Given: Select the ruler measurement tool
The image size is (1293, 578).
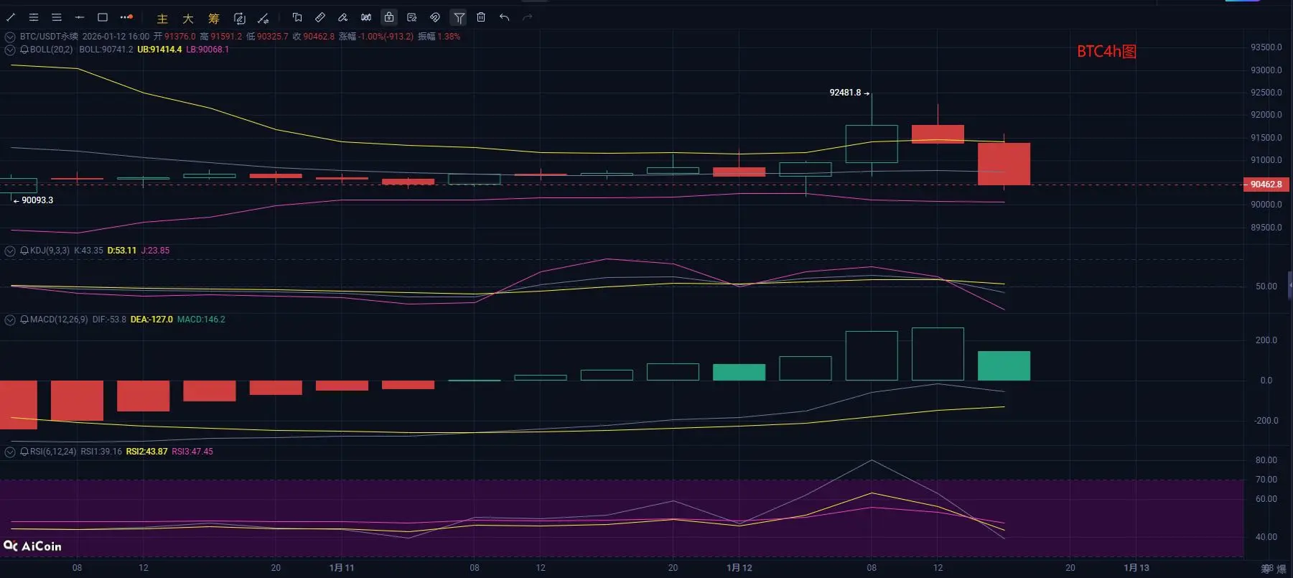Looking at the screenshot, I should point(320,17).
